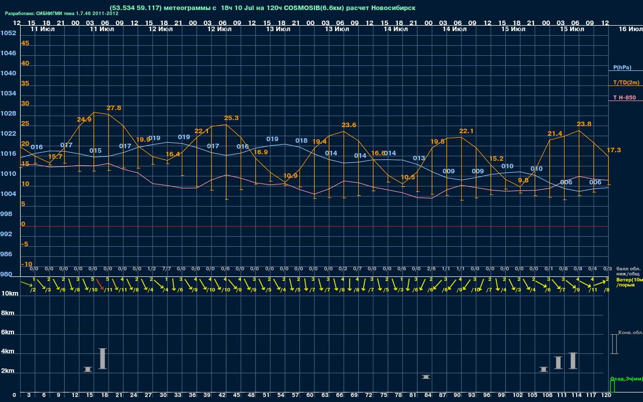This screenshot has height=402, width=643.
Task: Click the 7/7 cloud cover value
Action: [166, 269]
